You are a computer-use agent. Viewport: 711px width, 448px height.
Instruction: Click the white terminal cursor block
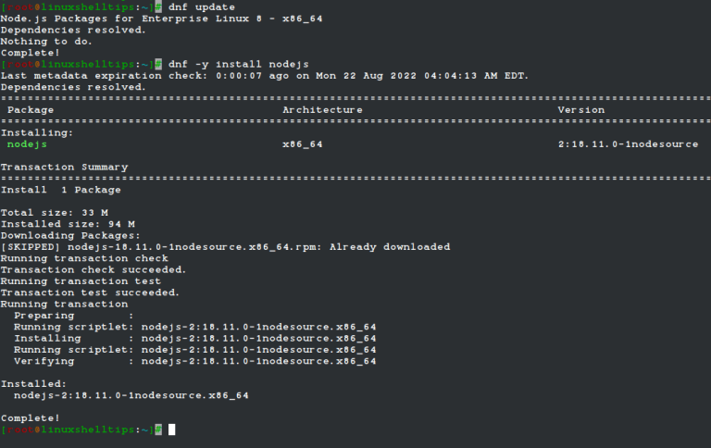[x=172, y=429]
